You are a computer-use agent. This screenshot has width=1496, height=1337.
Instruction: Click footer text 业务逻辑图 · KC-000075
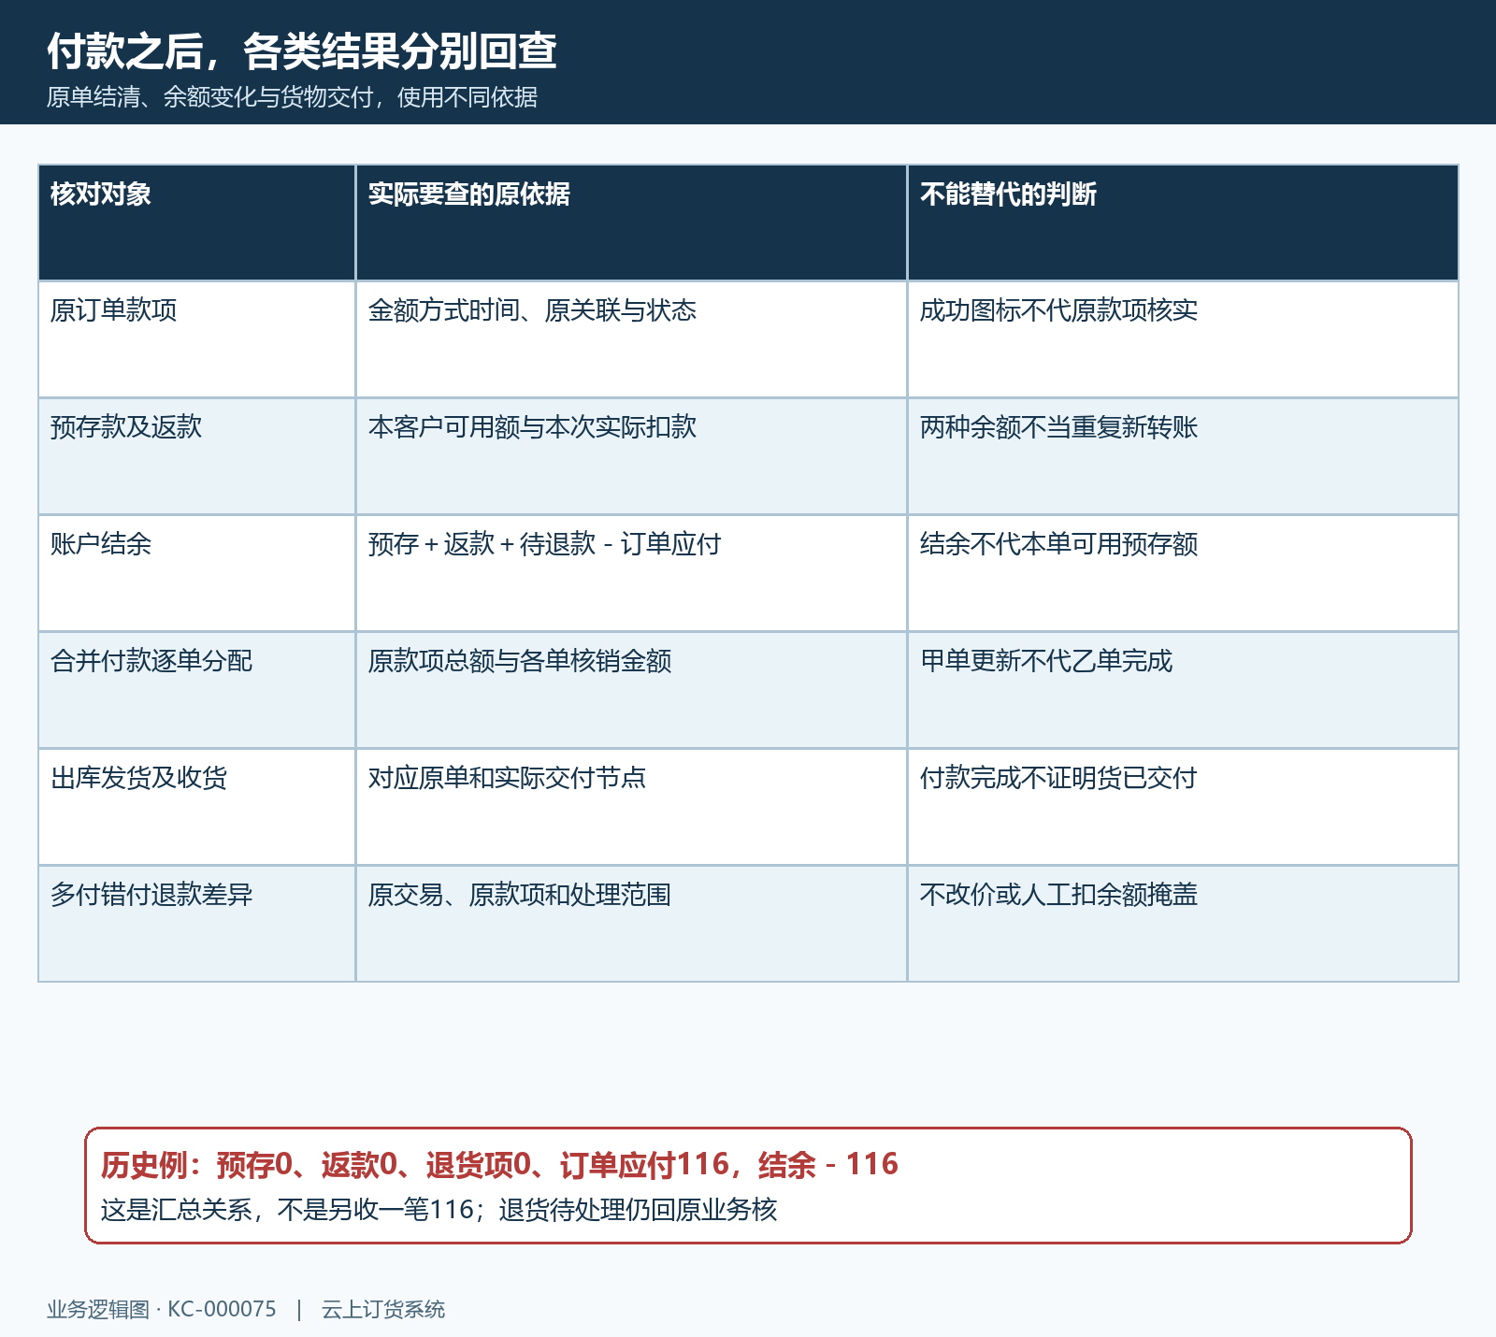pos(162,1310)
